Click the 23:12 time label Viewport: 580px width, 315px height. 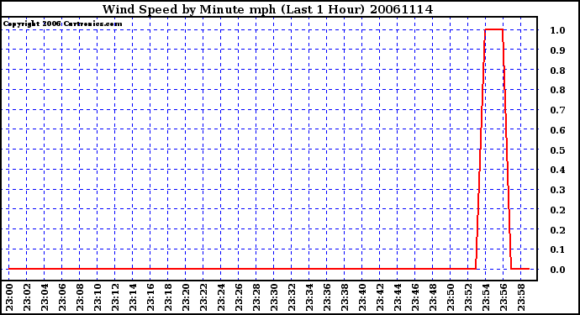[115, 297]
